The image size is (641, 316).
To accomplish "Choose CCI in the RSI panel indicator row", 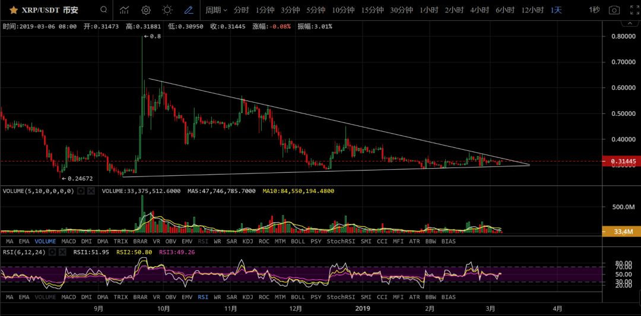I will pyautogui.click(x=382, y=297).
